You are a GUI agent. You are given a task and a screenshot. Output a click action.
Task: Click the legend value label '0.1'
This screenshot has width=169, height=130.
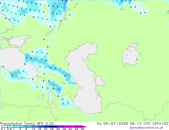[x=3, y=129]
